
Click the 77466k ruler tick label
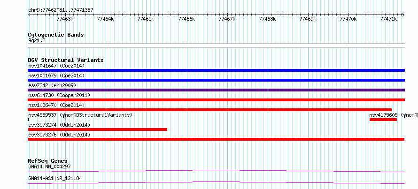[186, 19]
